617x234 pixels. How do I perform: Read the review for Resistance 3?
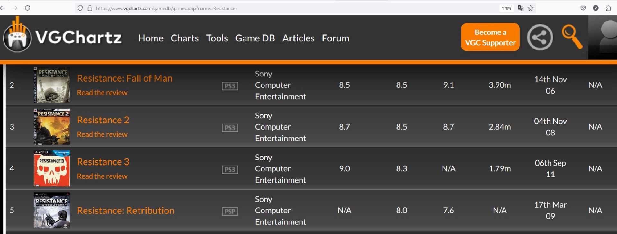coord(102,176)
